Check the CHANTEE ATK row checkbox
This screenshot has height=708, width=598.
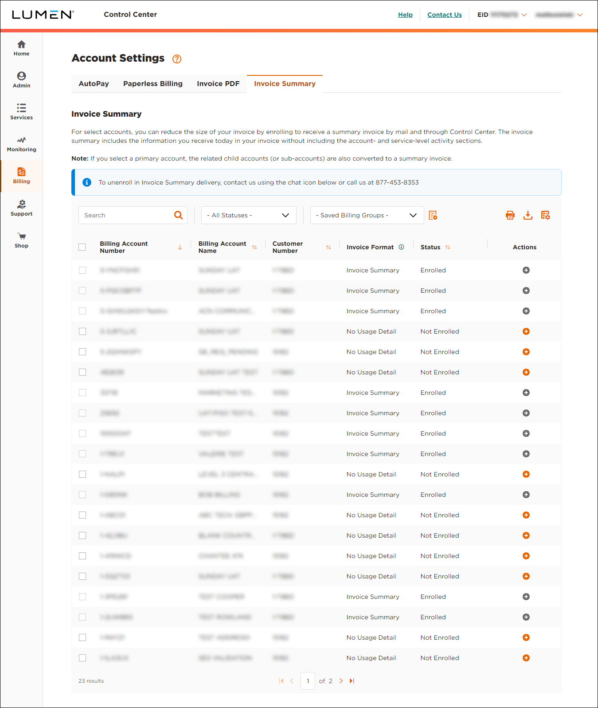click(82, 556)
